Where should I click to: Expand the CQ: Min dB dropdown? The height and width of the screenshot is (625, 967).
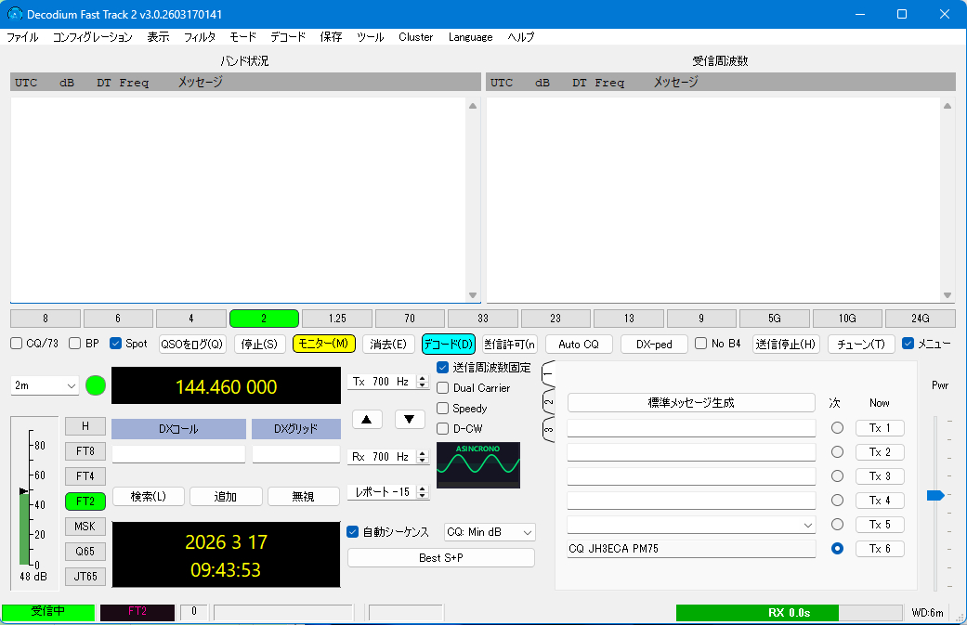pyautogui.click(x=490, y=532)
